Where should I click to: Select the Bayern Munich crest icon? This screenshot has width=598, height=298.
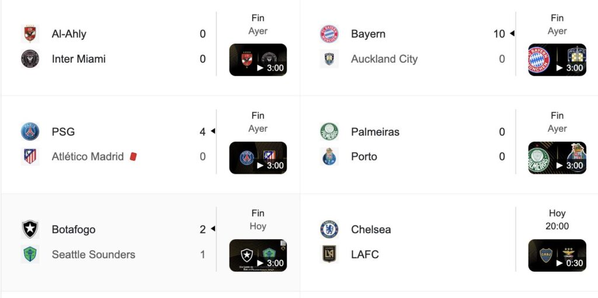point(329,34)
